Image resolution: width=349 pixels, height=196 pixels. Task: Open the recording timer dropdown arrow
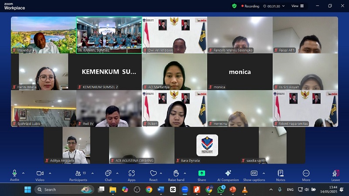(x=283, y=6)
